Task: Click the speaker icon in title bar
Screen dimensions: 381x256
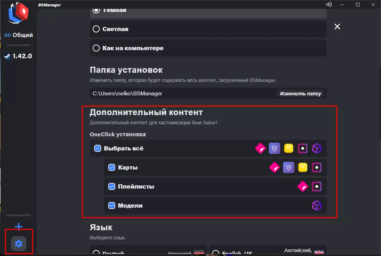Action: (x=329, y=5)
